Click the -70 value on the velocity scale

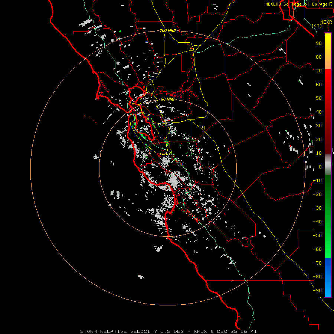[317, 263]
